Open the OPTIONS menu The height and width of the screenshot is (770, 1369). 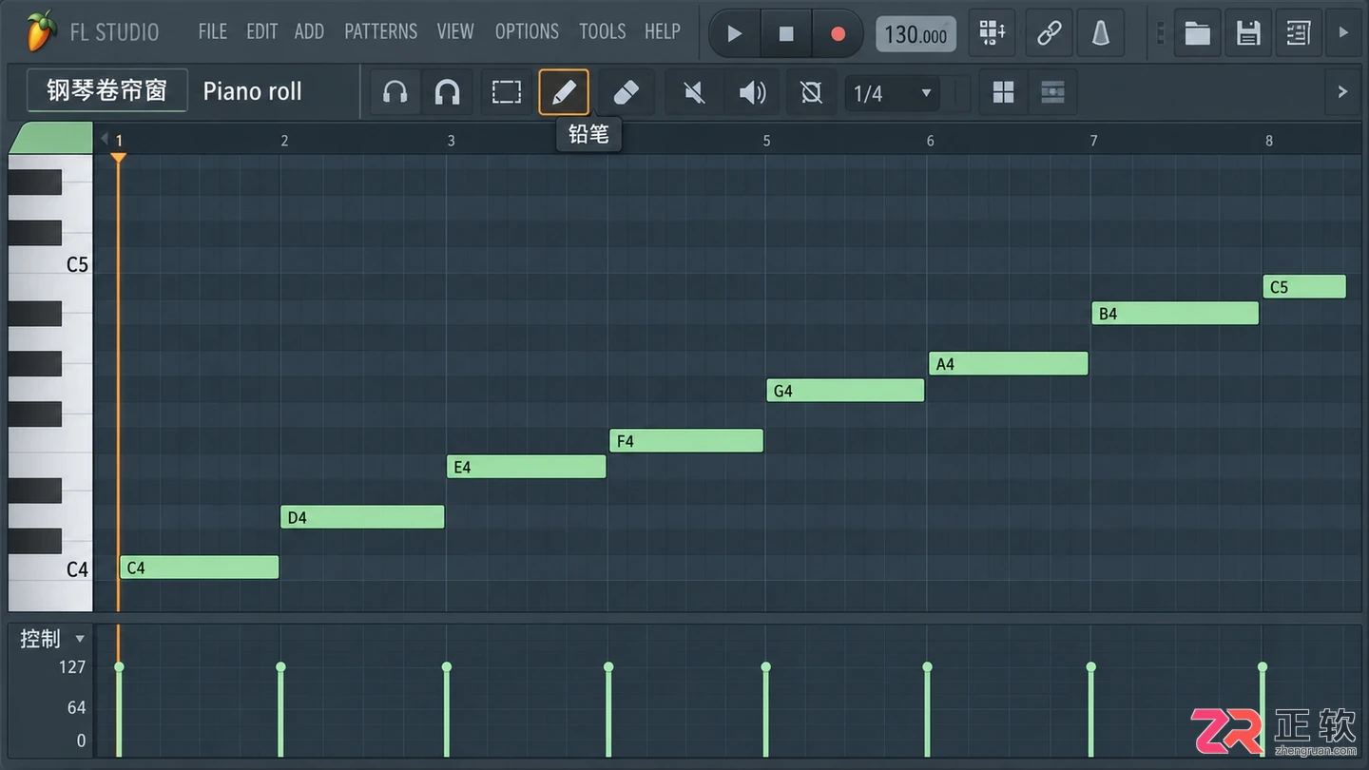click(527, 32)
